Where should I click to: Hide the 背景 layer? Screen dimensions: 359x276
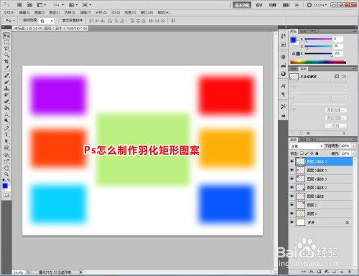[292, 222]
